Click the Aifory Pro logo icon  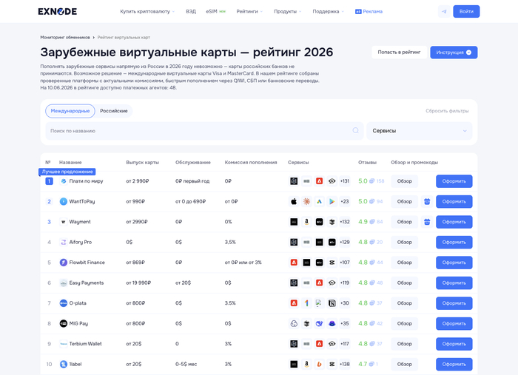click(x=64, y=242)
